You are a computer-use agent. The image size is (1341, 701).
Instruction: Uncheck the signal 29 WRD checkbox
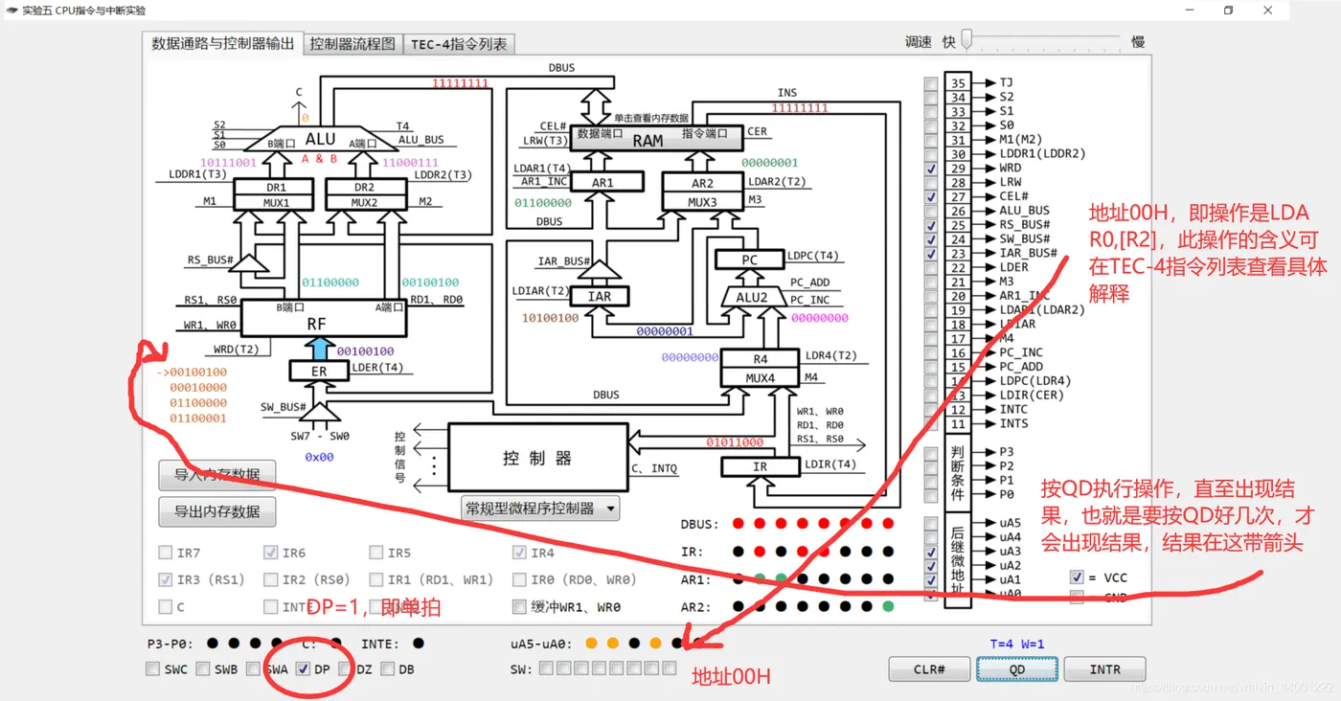coord(931,169)
